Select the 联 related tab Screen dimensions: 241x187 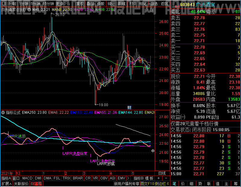pos(209,184)
